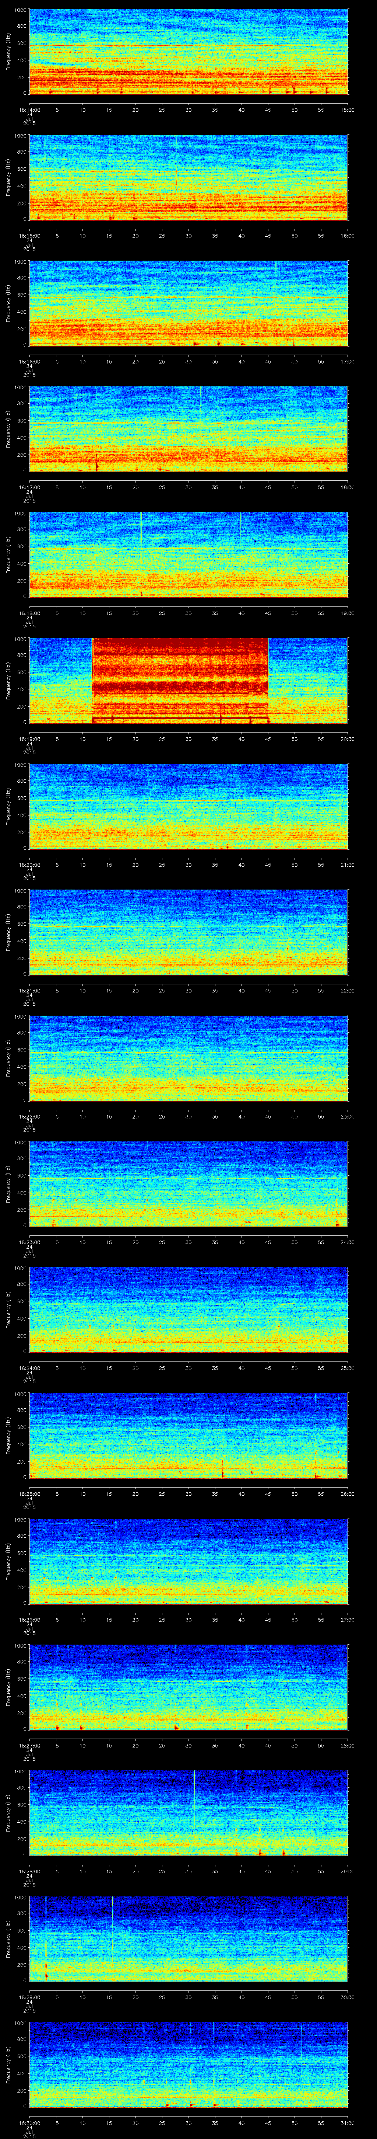Screen dimensions: 377x2139
Task: Click the 18:17:00 start time label
Action: [29, 487]
